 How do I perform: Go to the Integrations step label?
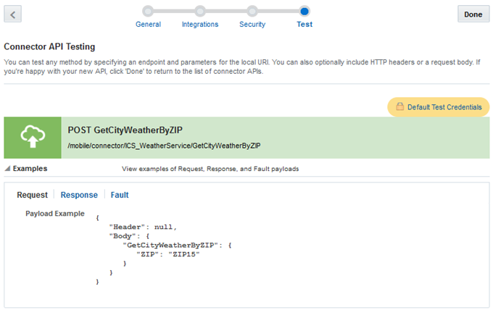tap(200, 25)
